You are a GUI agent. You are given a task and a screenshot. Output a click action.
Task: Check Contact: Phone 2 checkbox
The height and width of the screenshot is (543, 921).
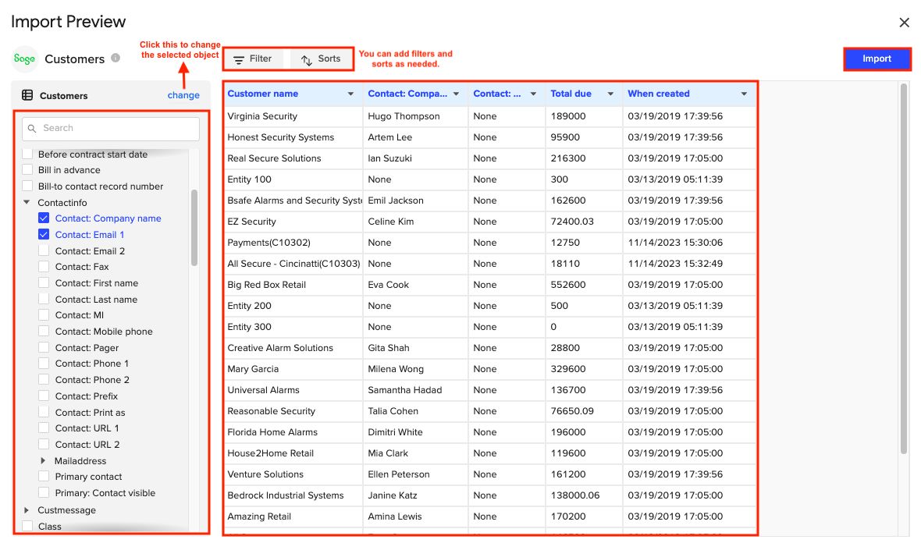pos(44,380)
